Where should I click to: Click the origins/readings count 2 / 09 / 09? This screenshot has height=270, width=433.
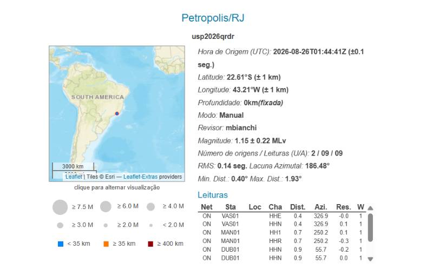click(x=327, y=153)
